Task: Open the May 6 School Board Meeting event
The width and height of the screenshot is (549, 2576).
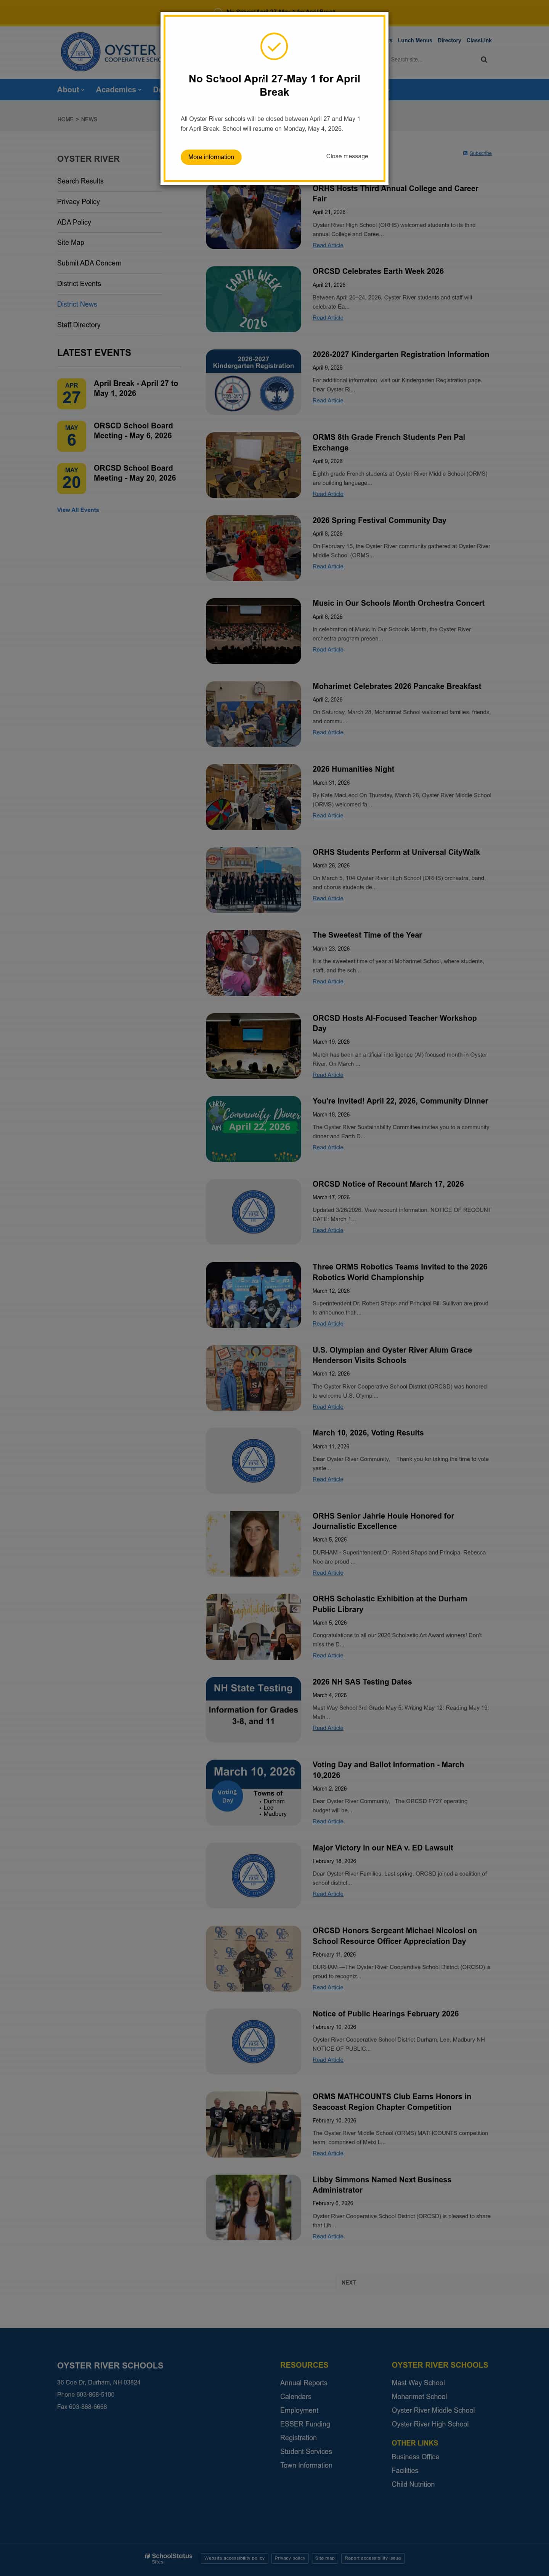Action: (133, 431)
